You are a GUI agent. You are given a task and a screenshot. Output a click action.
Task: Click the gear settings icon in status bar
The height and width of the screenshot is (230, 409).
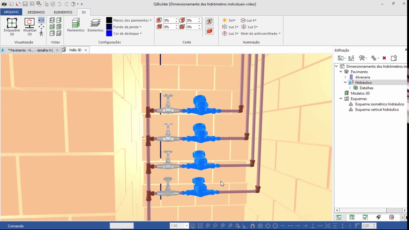[x=260, y=226]
